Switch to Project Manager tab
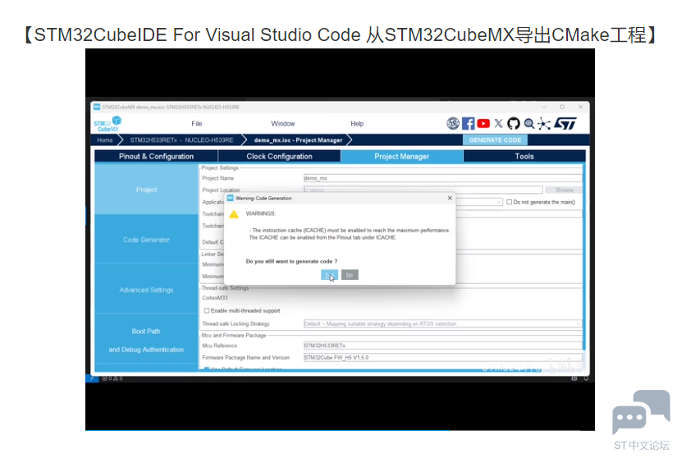The height and width of the screenshot is (458, 677). (401, 156)
